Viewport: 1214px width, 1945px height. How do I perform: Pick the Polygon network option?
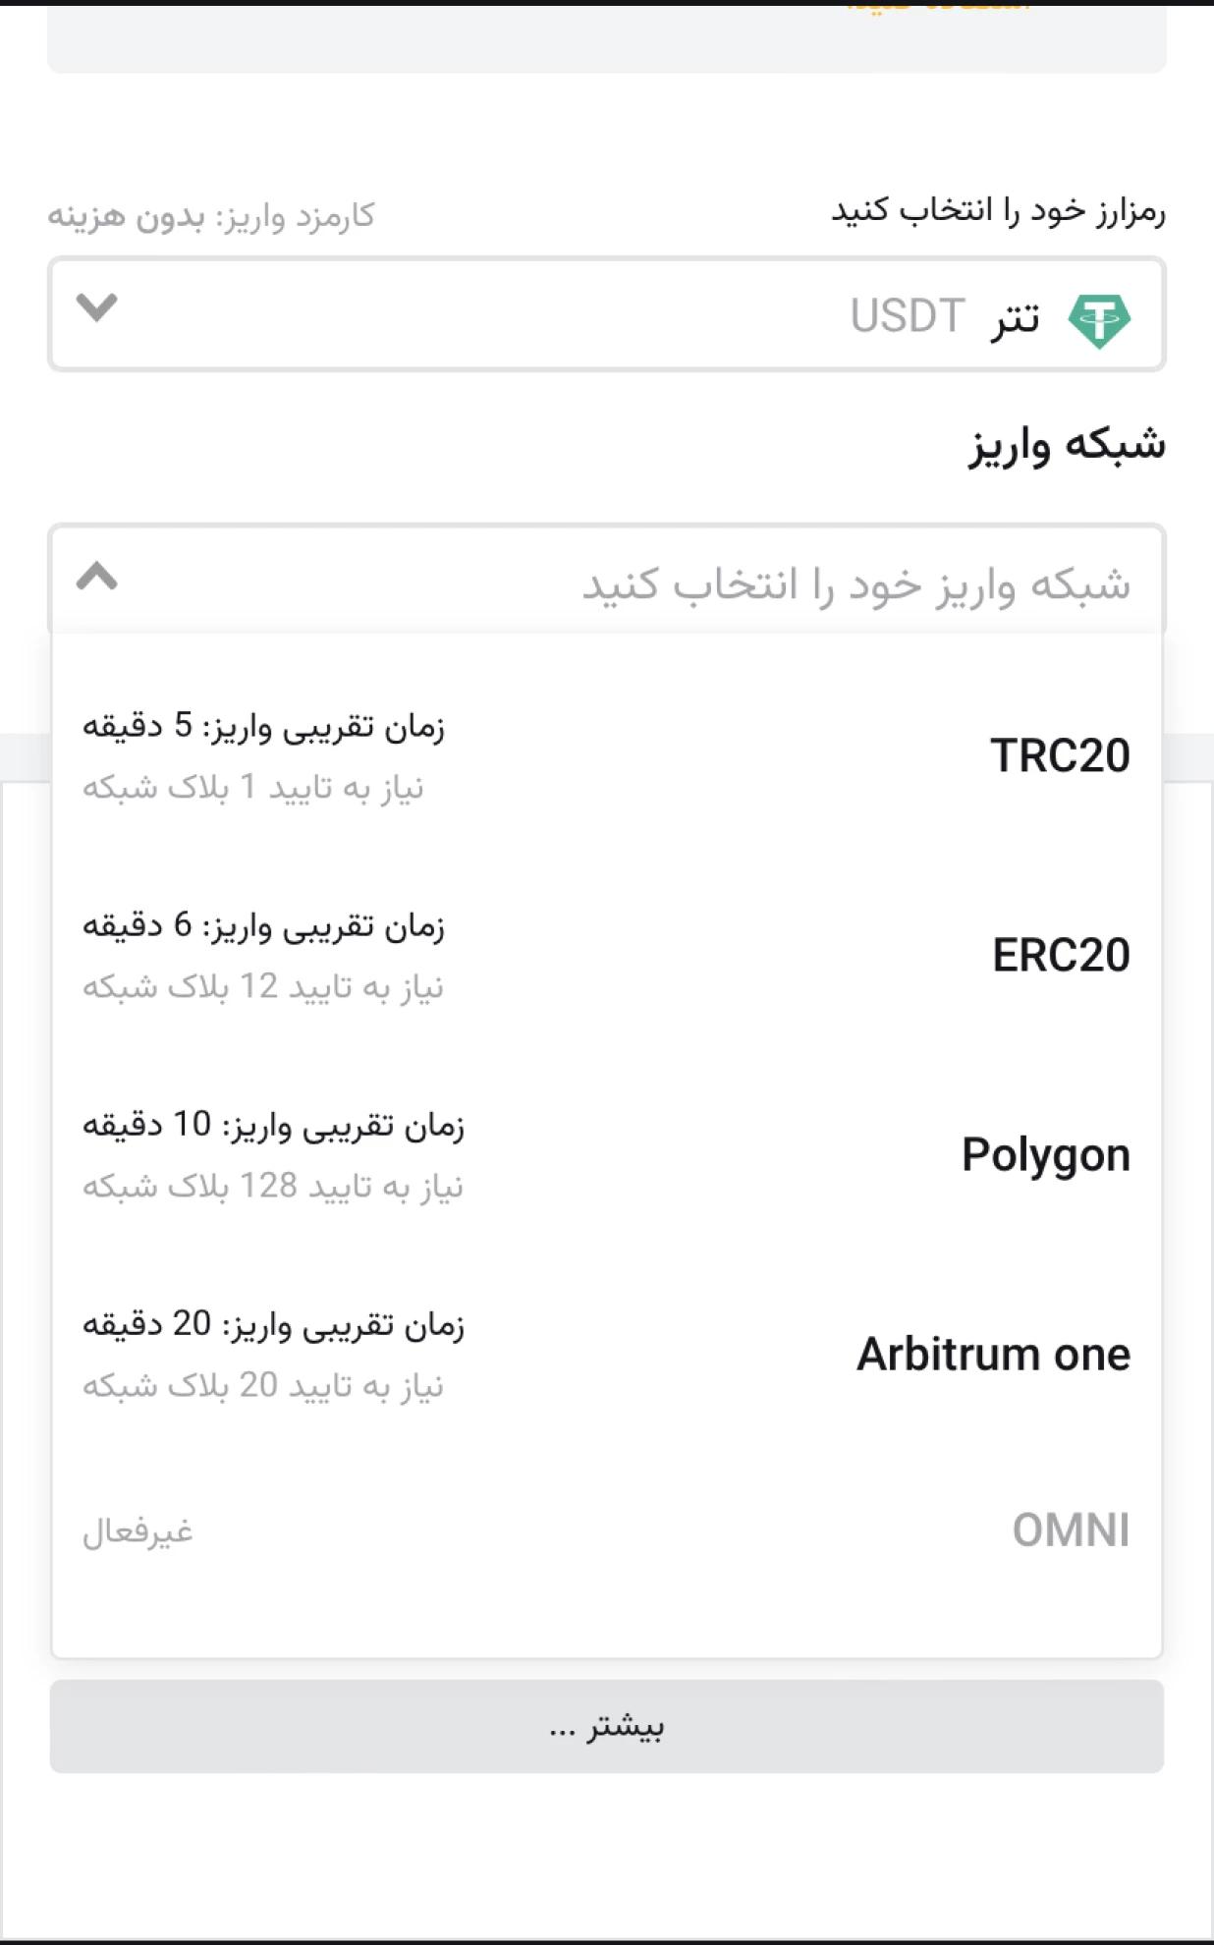(x=607, y=1155)
